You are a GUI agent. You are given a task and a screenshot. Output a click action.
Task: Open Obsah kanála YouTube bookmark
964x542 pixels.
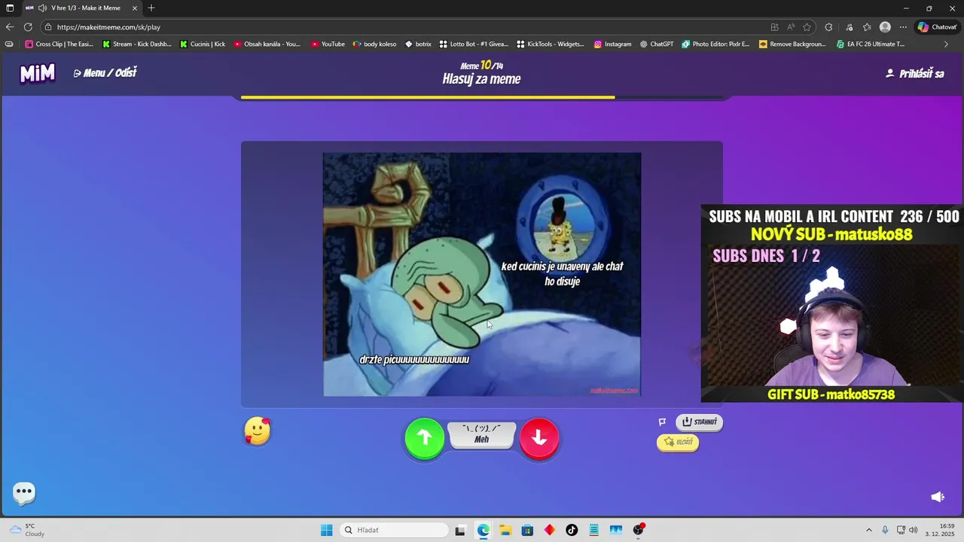267,44
